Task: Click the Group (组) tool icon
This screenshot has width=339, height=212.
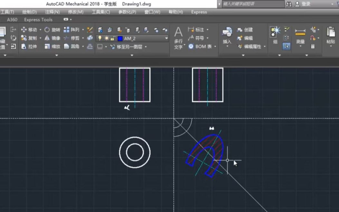Action: [275, 35]
